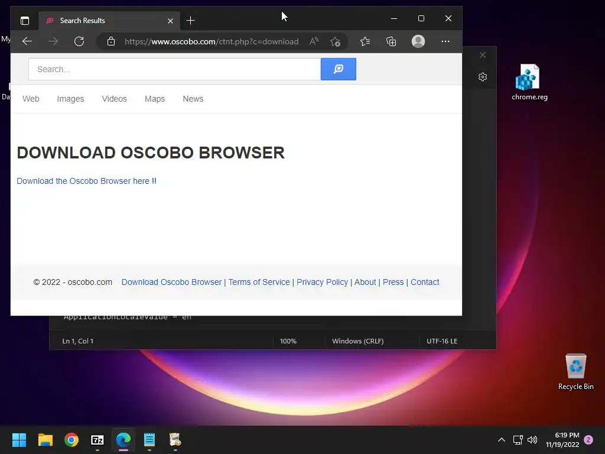Close the Notepad tab with X
Image resolution: width=605 pixels, height=454 pixels.
483,55
